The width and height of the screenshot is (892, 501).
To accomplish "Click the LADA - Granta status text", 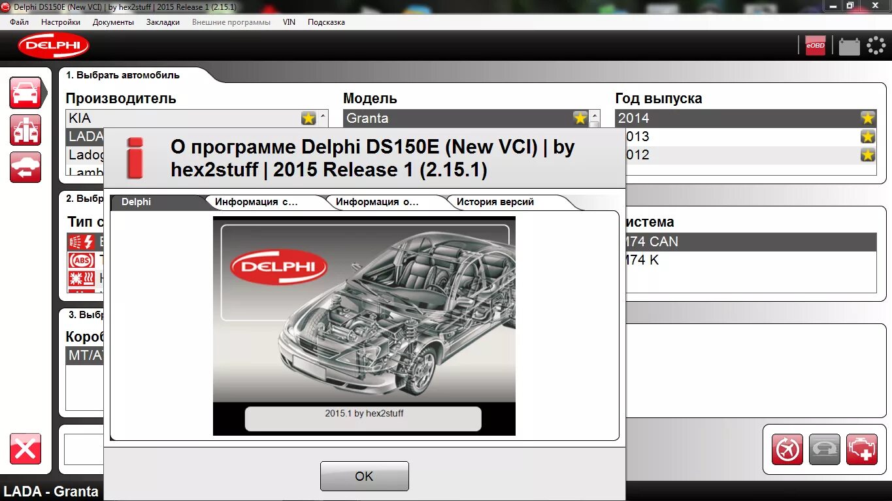I will (52, 492).
